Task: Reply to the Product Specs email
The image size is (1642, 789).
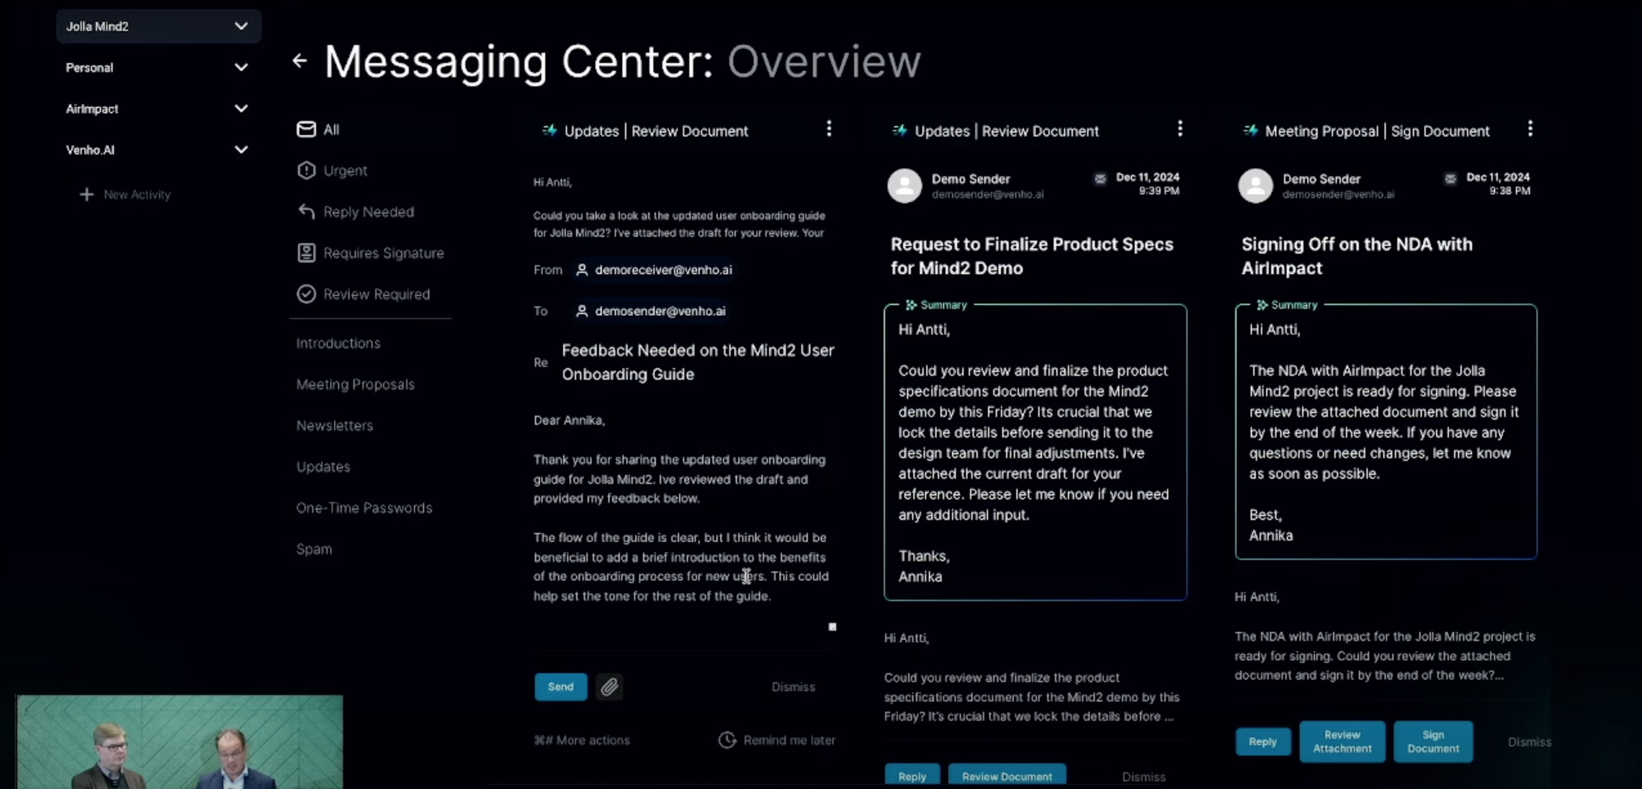Action: click(x=912, y=776)
